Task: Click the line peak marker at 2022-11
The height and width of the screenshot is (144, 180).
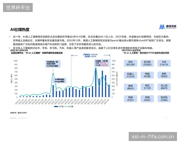Action: tap(53, 74)
